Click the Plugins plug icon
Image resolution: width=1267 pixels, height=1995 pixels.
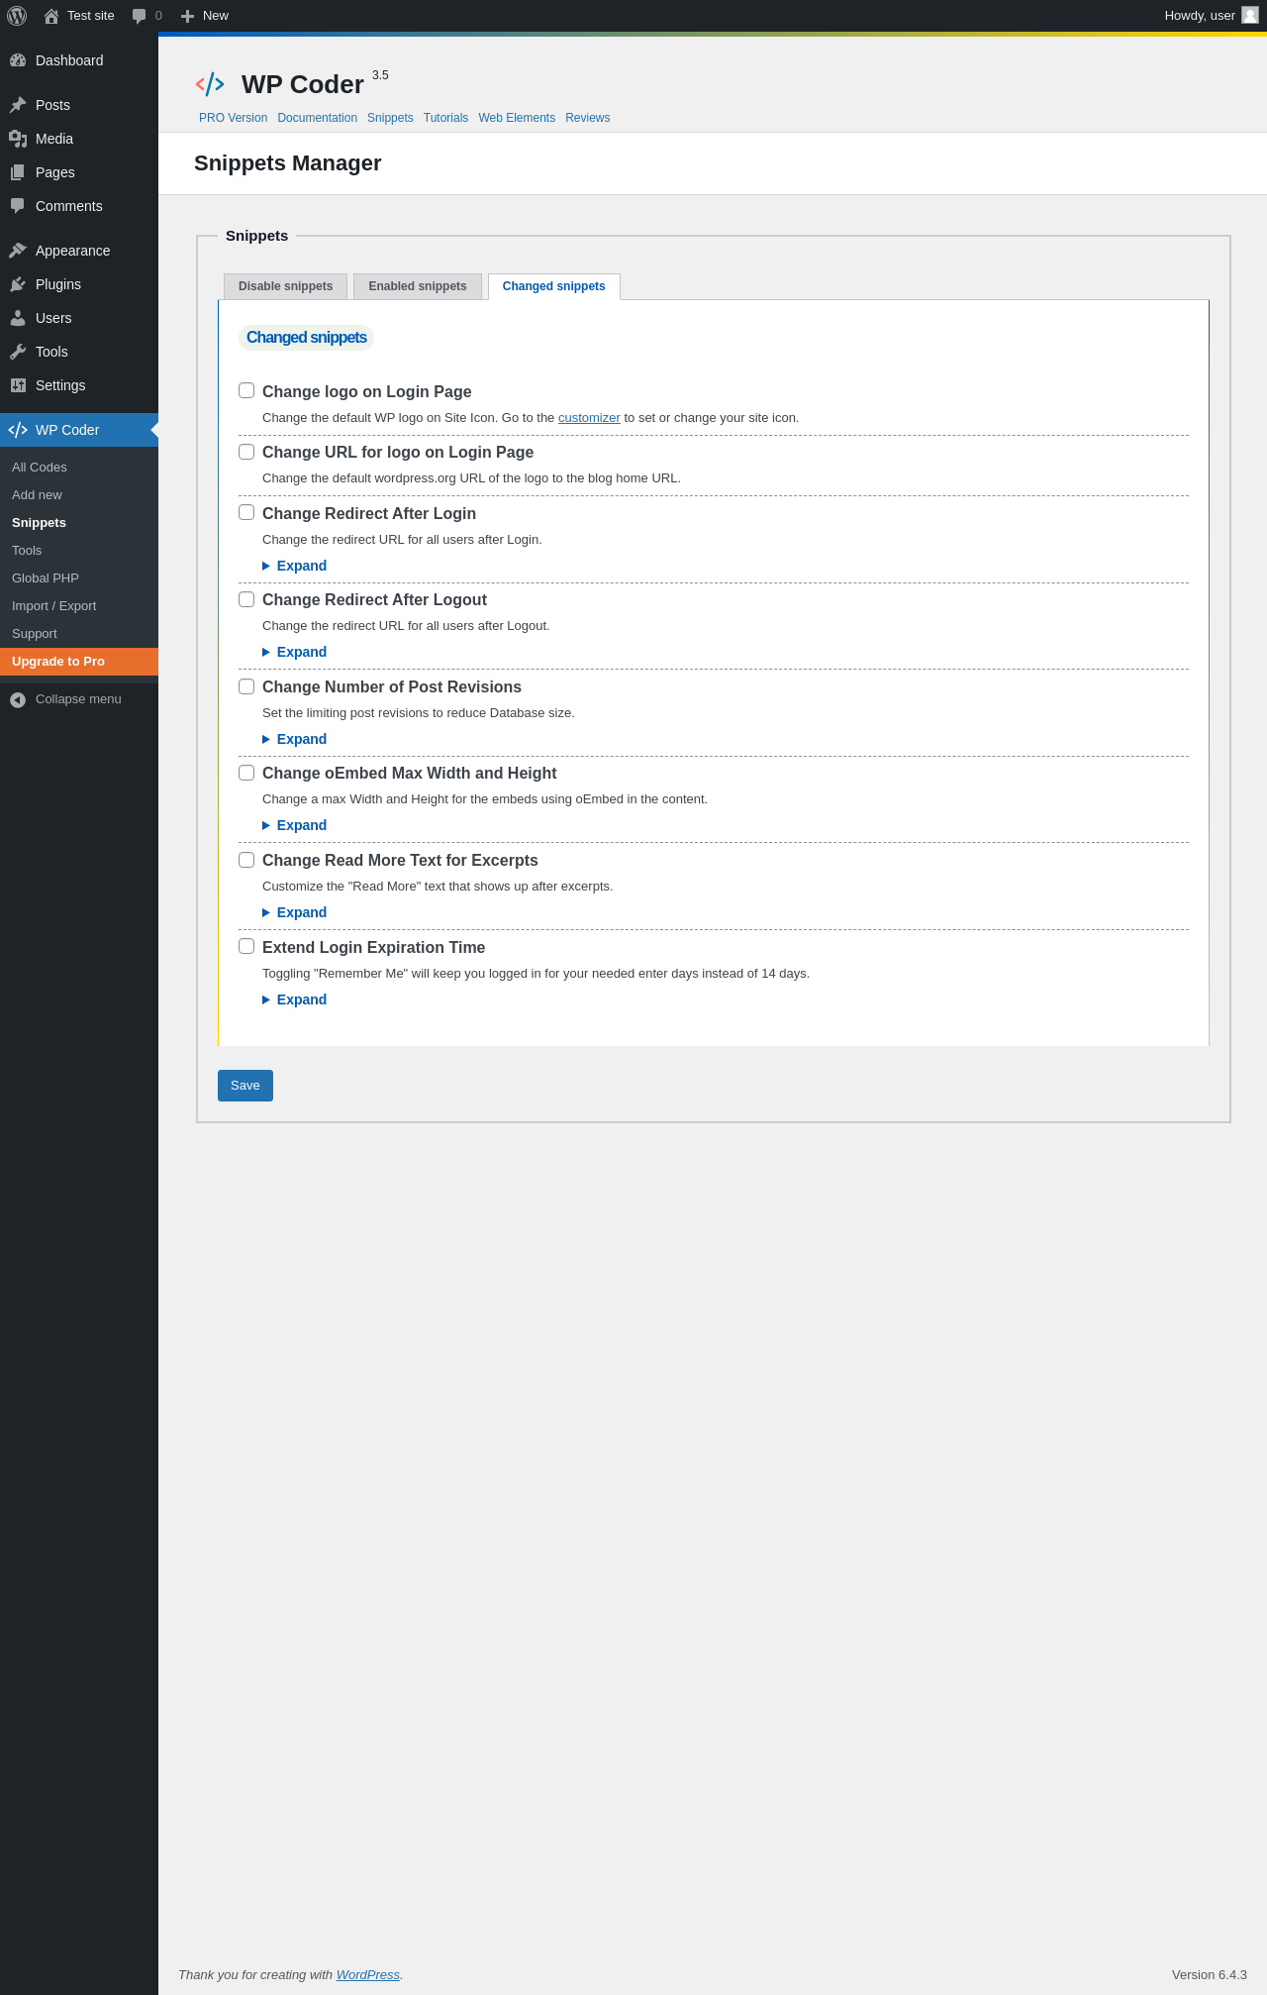(18, 284)
